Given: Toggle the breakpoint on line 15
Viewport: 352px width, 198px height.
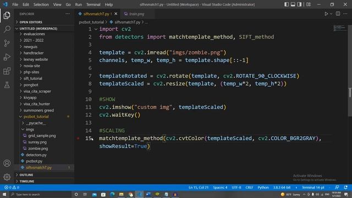Looking at the screenshot, I should 78,139.
